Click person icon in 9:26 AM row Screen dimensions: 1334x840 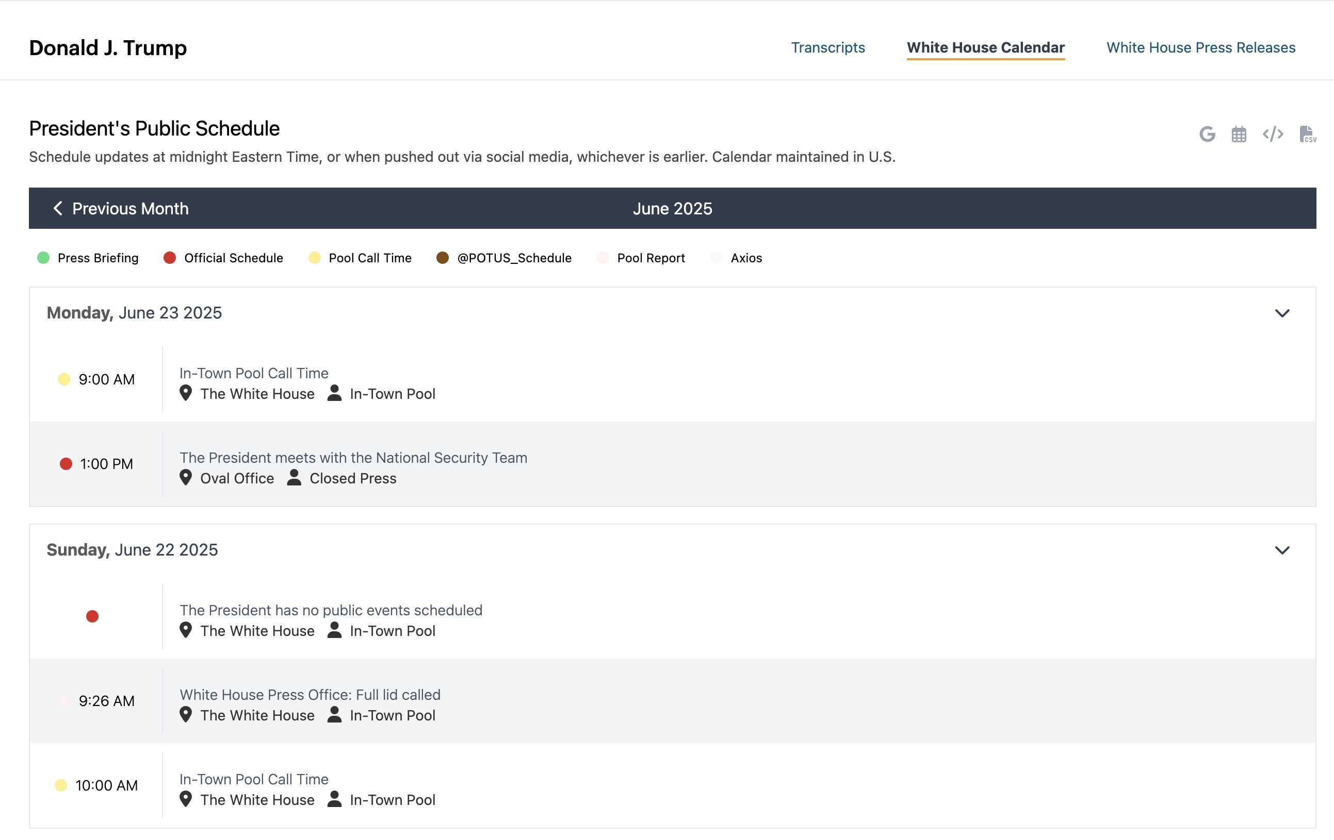tap(334, 714)
